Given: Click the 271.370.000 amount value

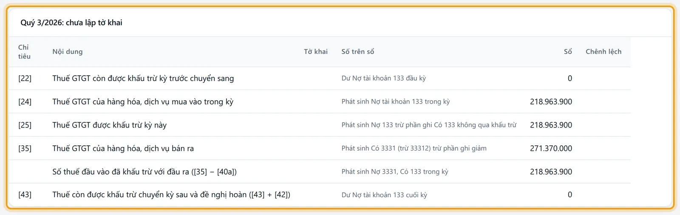Looking at the screenshot, I should (x=551, y=148).
